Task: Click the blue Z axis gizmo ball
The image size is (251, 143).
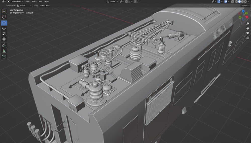Action: click(x=243, y=12)
